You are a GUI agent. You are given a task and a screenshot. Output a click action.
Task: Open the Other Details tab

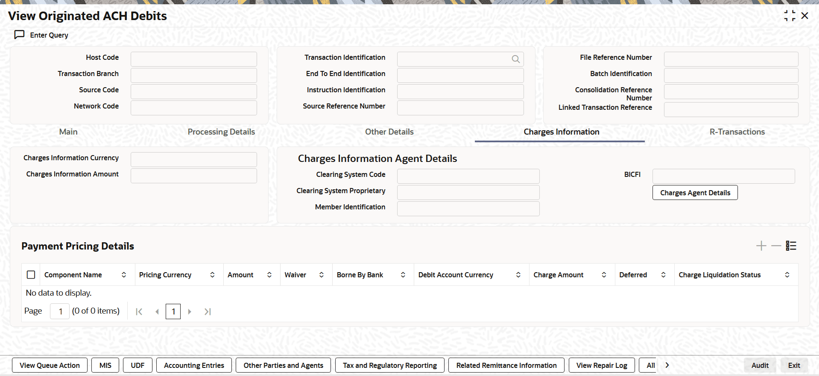pos(389,132)
